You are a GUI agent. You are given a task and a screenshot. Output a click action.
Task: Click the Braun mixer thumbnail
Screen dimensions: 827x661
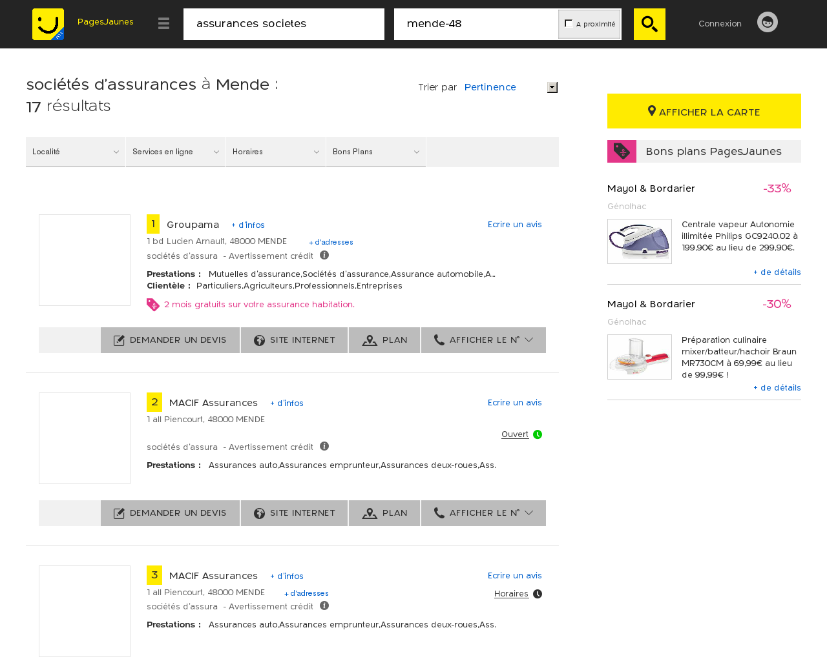click(x=640, y=357)
